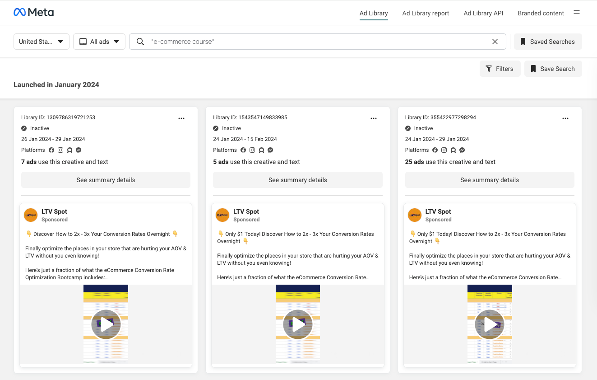Expand the United States country dropdown
This screenshot has width=597, height=380.
pyautogui.click(x=42, y=42)
